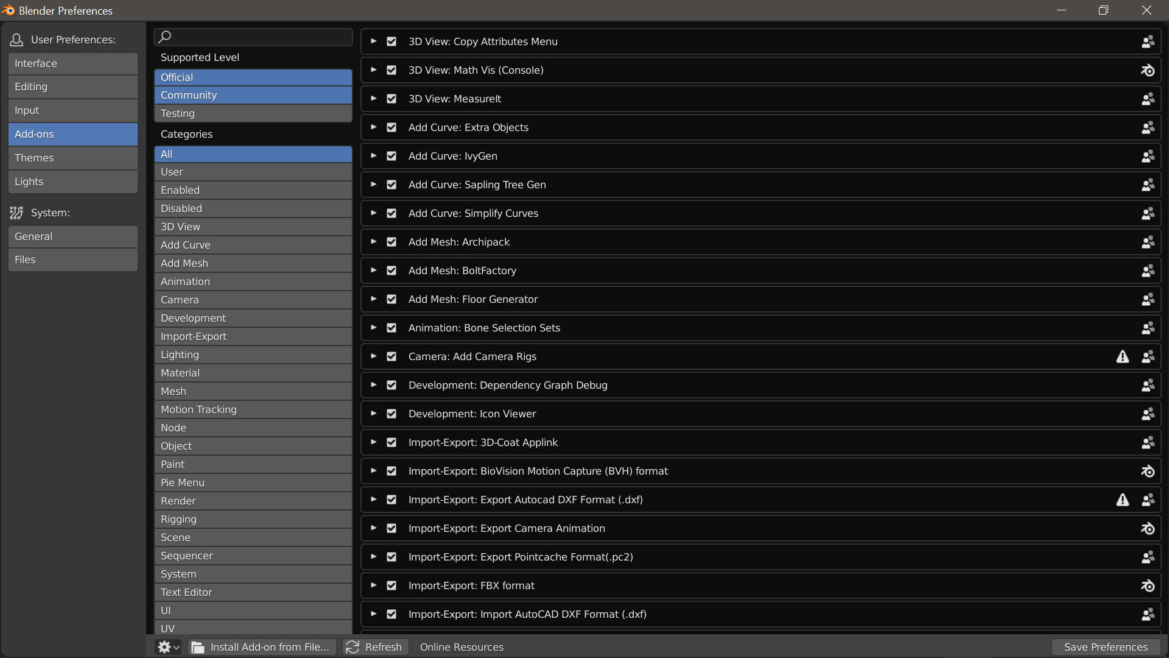Image resolution: width=1169 pixels, height=658 pixels.
Task: Click the Blender logo icon on BioVision BVH row
Action: coord(1148,471)
